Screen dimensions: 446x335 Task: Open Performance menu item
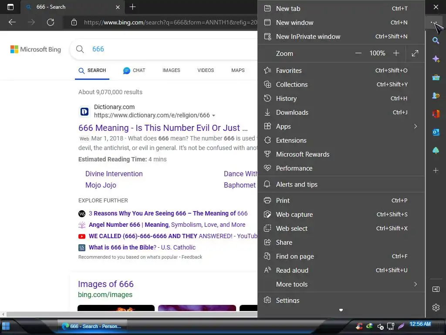tap(341, 168)
